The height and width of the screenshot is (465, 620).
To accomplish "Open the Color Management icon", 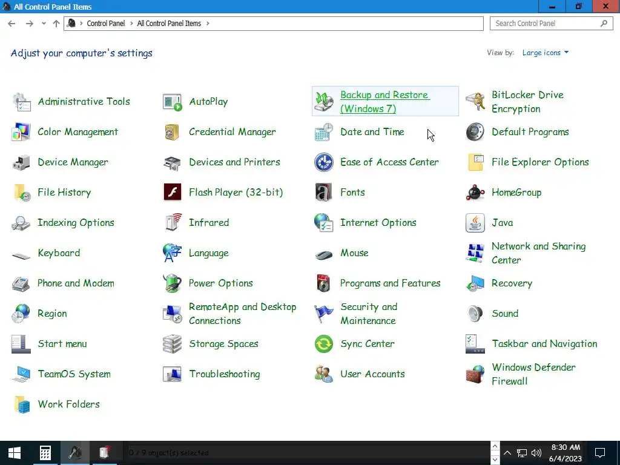I will [21, 131].
